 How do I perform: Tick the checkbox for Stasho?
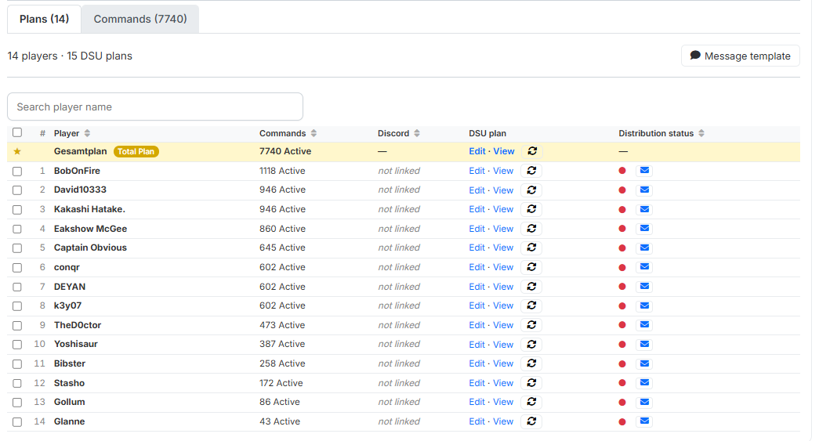click(x=17, y=384)
